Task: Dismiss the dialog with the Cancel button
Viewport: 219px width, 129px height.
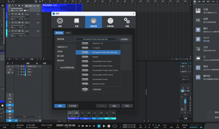Action: click(x=127, y=106)
